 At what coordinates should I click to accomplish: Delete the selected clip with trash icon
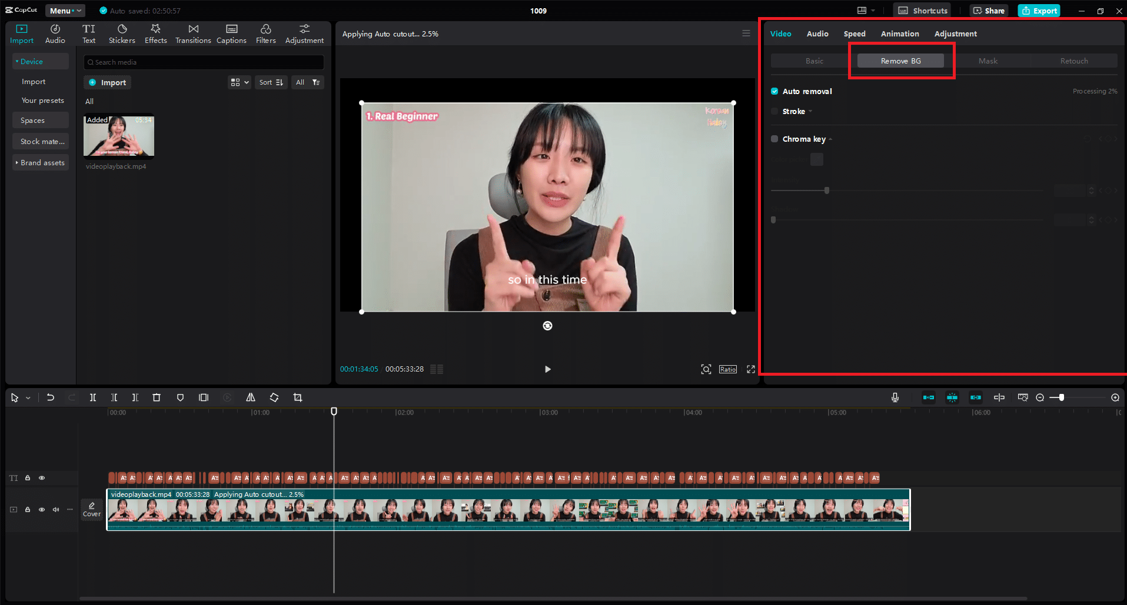click(x=157, y=397)
